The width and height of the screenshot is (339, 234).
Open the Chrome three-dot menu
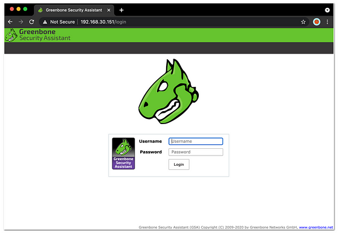327,22
